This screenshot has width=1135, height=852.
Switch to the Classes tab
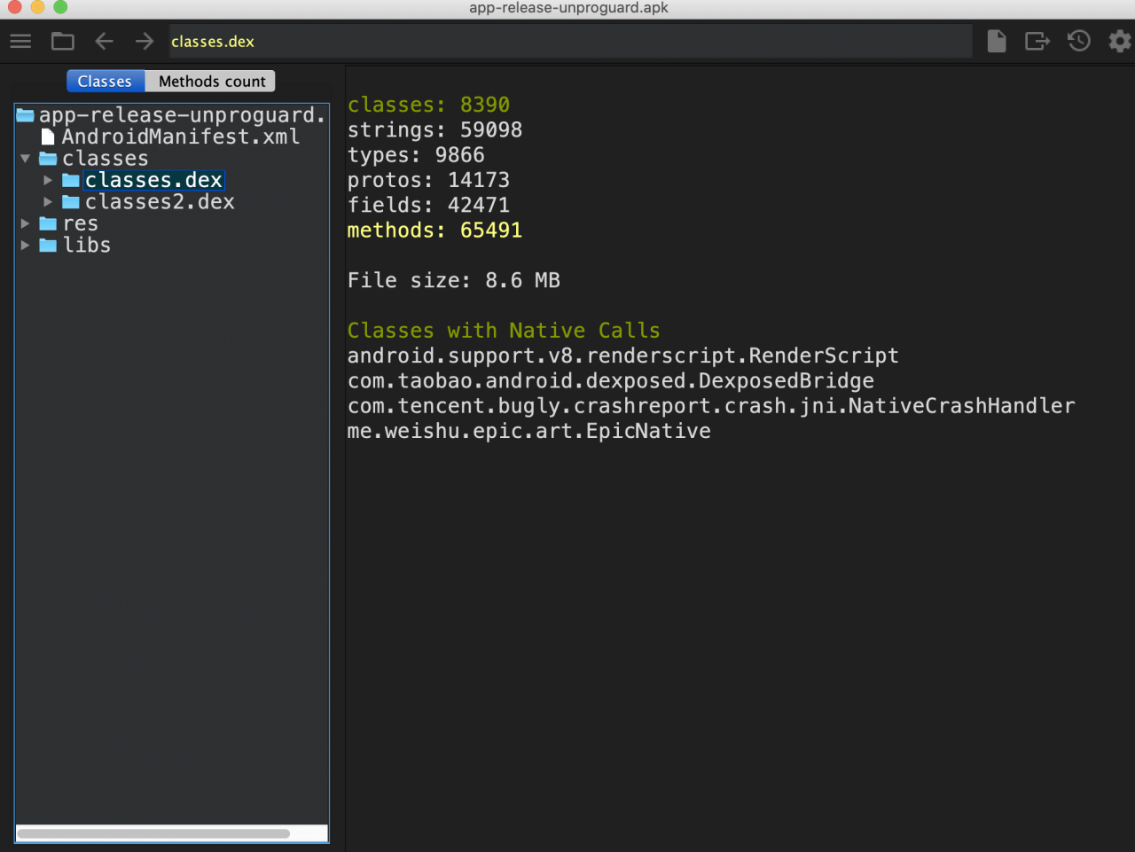105,82
